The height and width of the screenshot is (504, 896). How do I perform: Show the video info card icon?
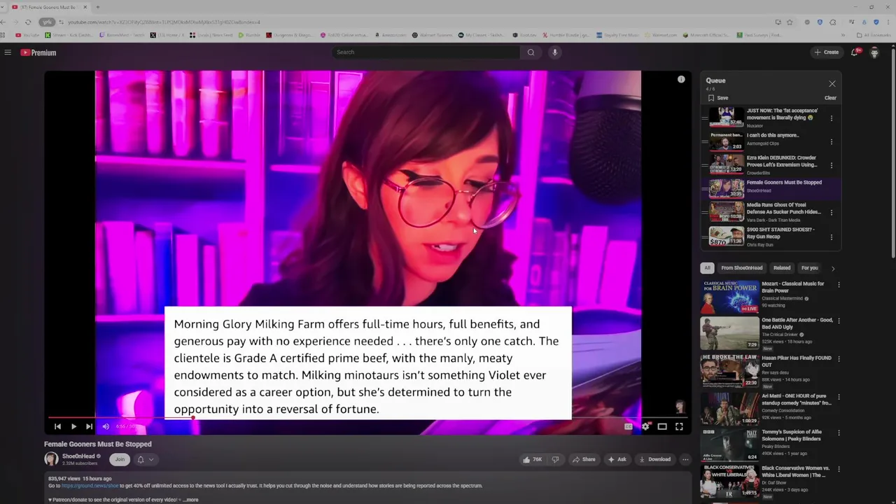[x=681, y=80]
